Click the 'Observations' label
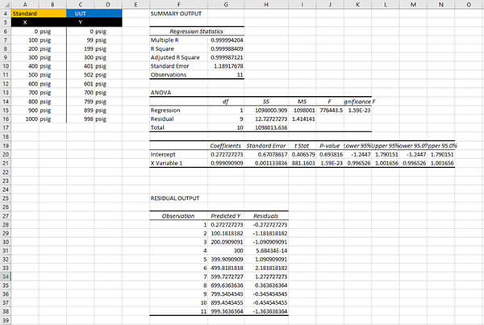484x325 pixels. 169,74
